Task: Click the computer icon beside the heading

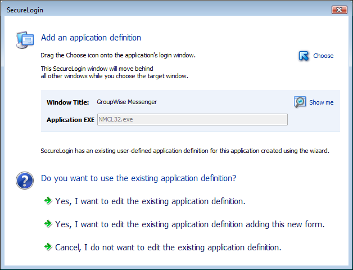Action: pos(23,39)
